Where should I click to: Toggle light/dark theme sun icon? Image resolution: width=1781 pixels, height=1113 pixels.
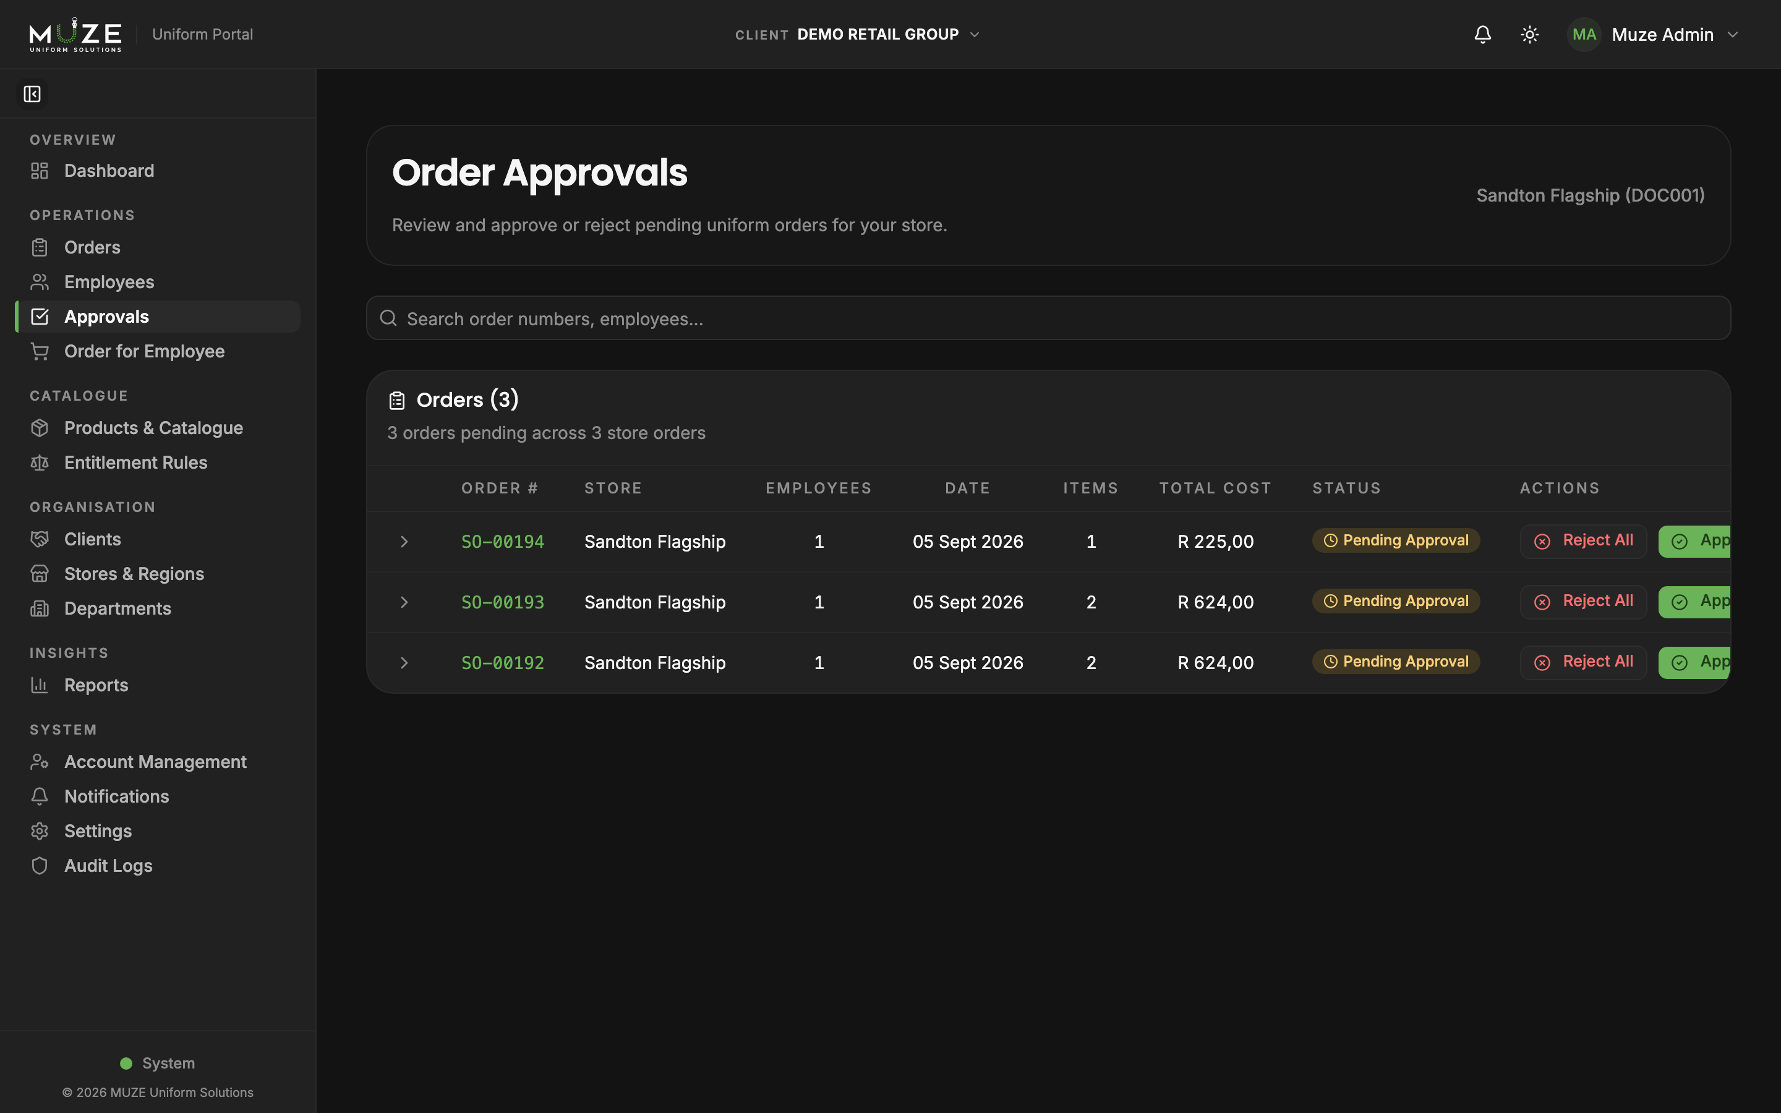click(1529, 35)
